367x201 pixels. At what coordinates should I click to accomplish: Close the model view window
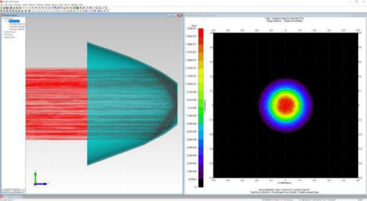click(181, 15)
